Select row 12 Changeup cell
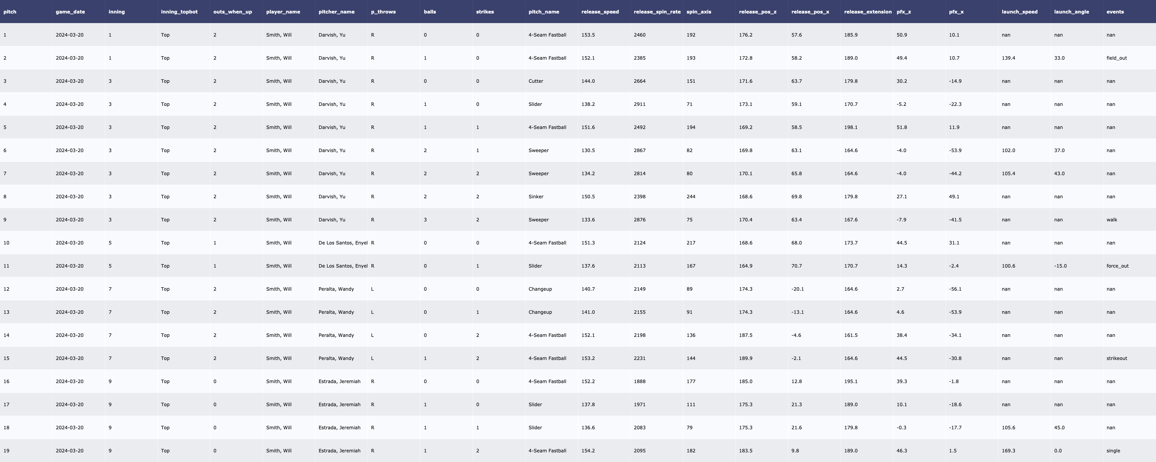The width and height of the screenshot is (1156, 462). pos(540,289)
